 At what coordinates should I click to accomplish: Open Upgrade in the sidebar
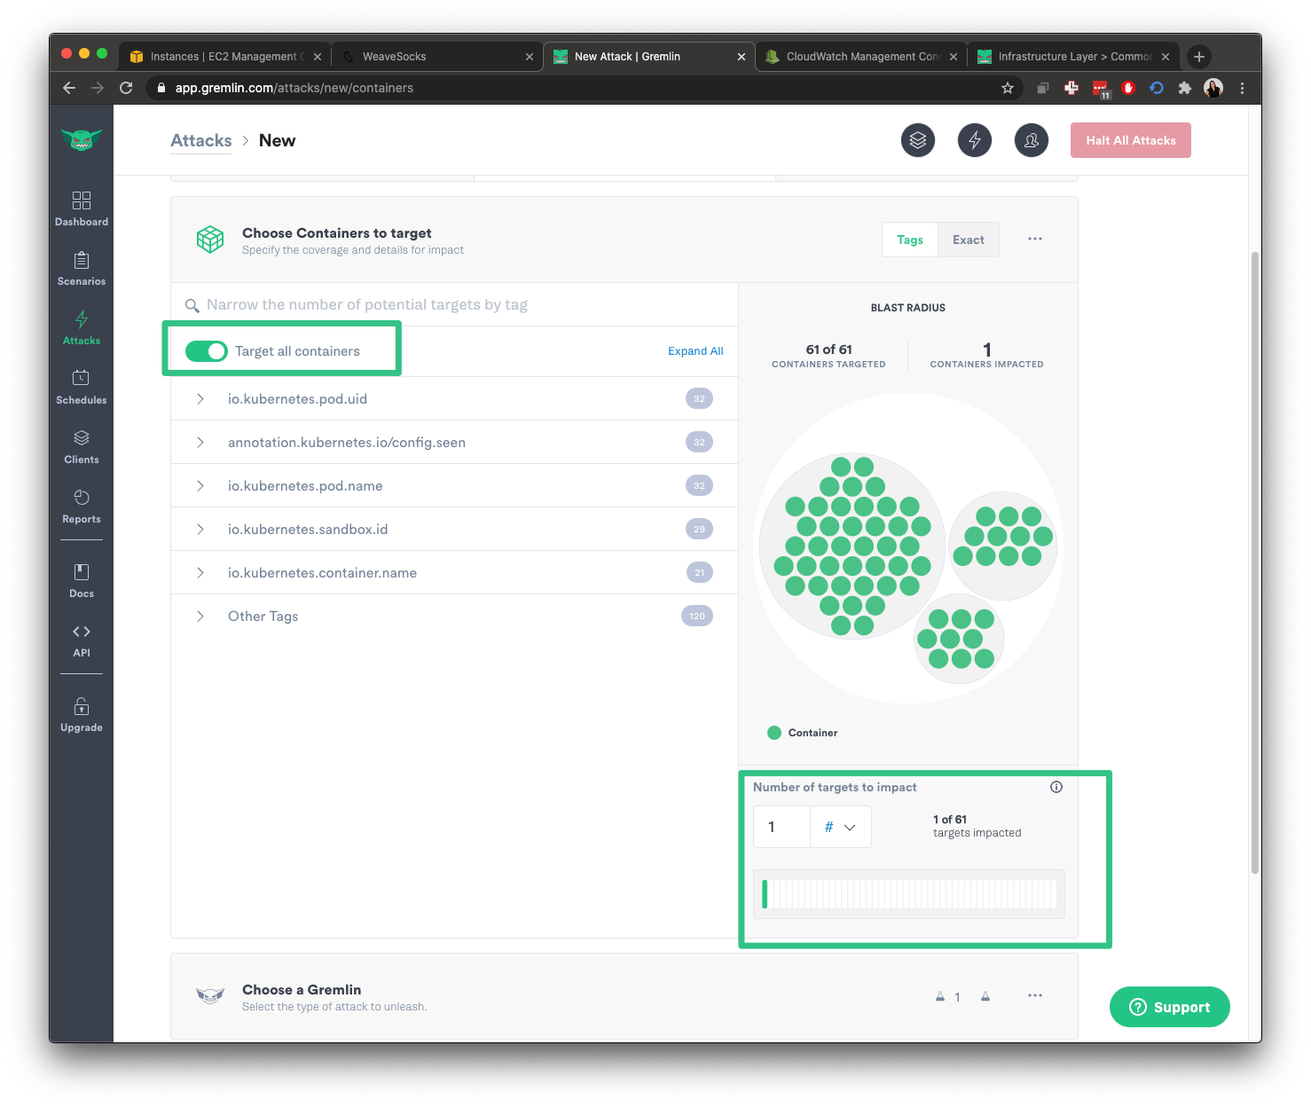(82, 714)
